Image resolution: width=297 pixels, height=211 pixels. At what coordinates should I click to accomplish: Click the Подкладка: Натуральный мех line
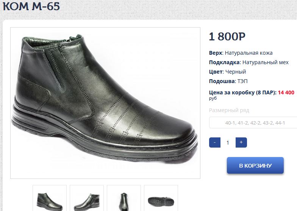pyautogui.click(x=249, y=62)
